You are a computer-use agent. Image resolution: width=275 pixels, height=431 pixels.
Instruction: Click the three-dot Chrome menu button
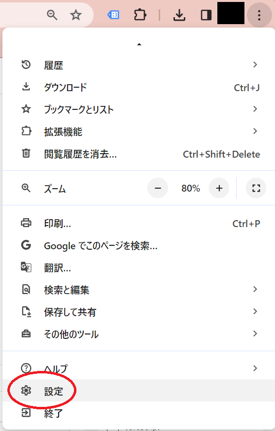259,15
